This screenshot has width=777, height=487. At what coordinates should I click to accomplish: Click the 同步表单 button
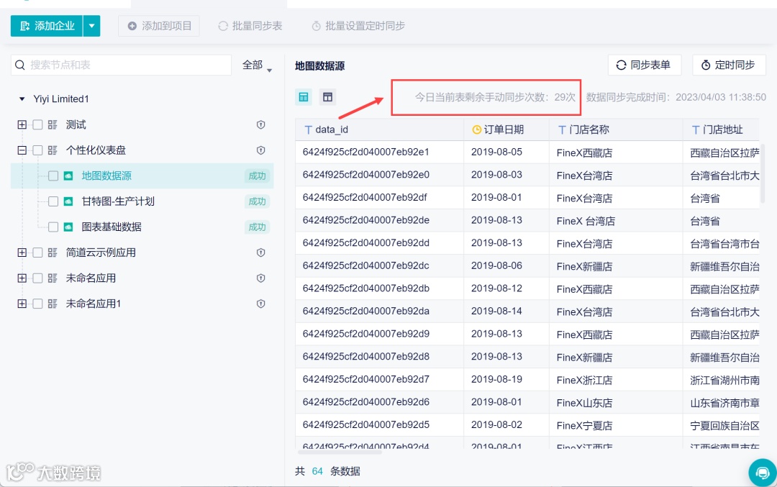click(x=642, y=65)
